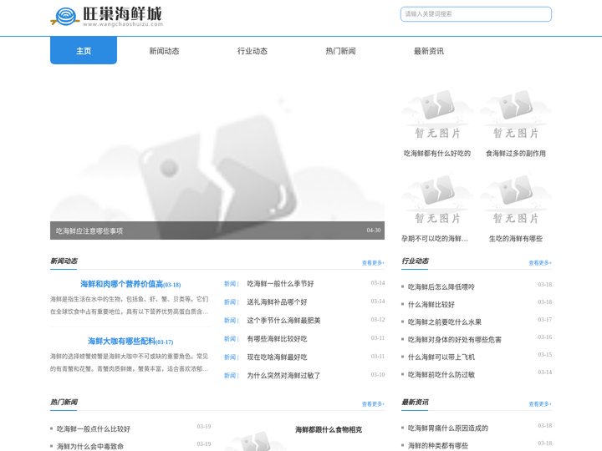Open news item 为什么突然对海鲜过敏了
602x451 pixels.
click(x=283, y=376)
